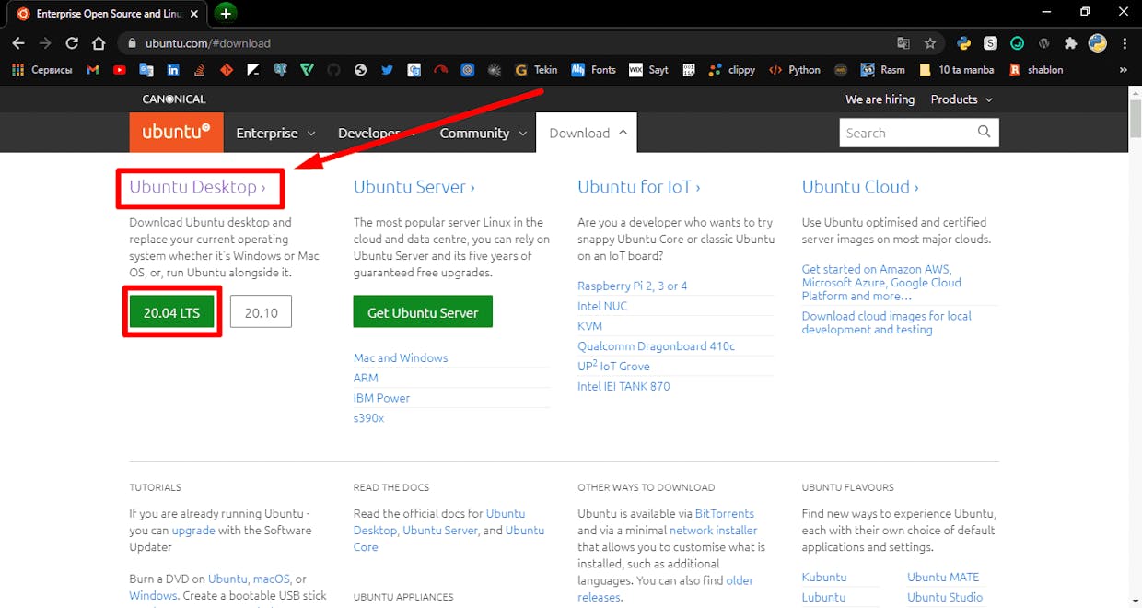Screen dimensions: 1142x608
Task: Click the translate page icon in address bar
Action: (903, 43)
